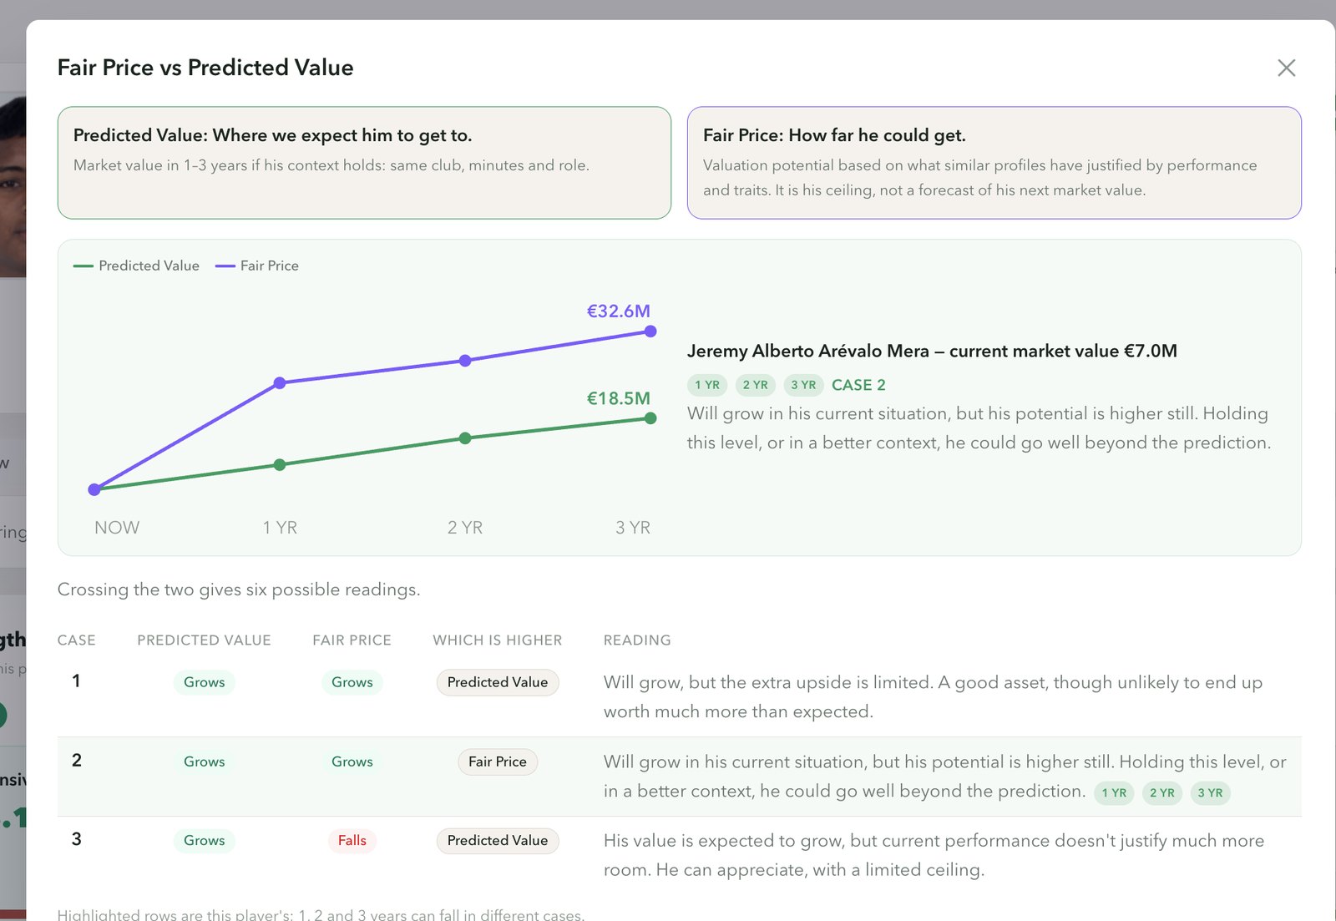The height and width of the screenshot is (921, 1336).
Task: Click the Fair Price 2 YR data point
Action: pyautogui.click(x=465, y=361)
